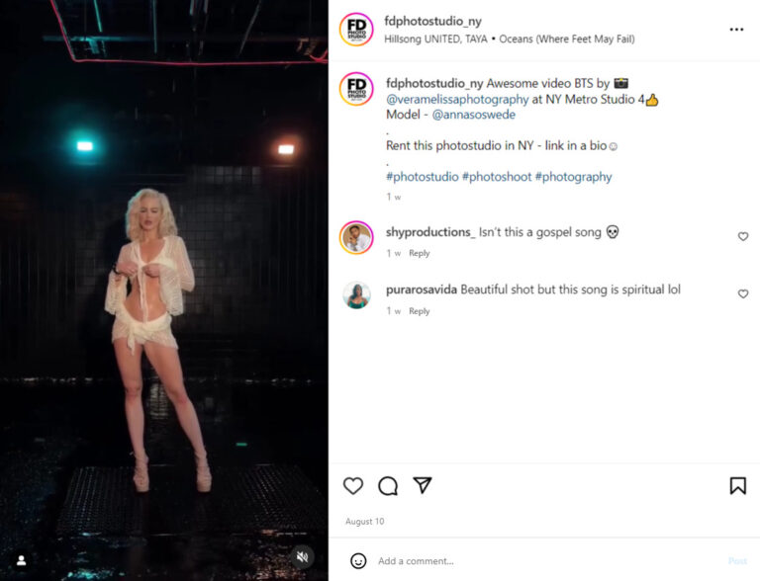
Task: Like shyproductions_ comment
Action: pos(742,236)
